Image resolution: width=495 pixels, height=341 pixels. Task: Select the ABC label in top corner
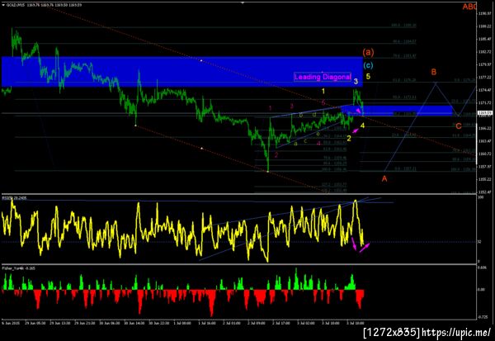(469, 7)
